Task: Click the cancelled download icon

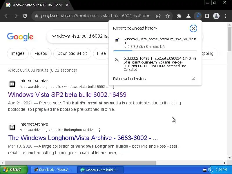Action: click(x=117, y=59)
